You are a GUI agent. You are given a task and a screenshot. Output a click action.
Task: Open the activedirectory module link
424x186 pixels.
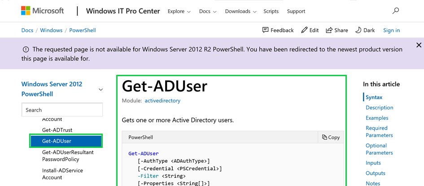point(162,101)
